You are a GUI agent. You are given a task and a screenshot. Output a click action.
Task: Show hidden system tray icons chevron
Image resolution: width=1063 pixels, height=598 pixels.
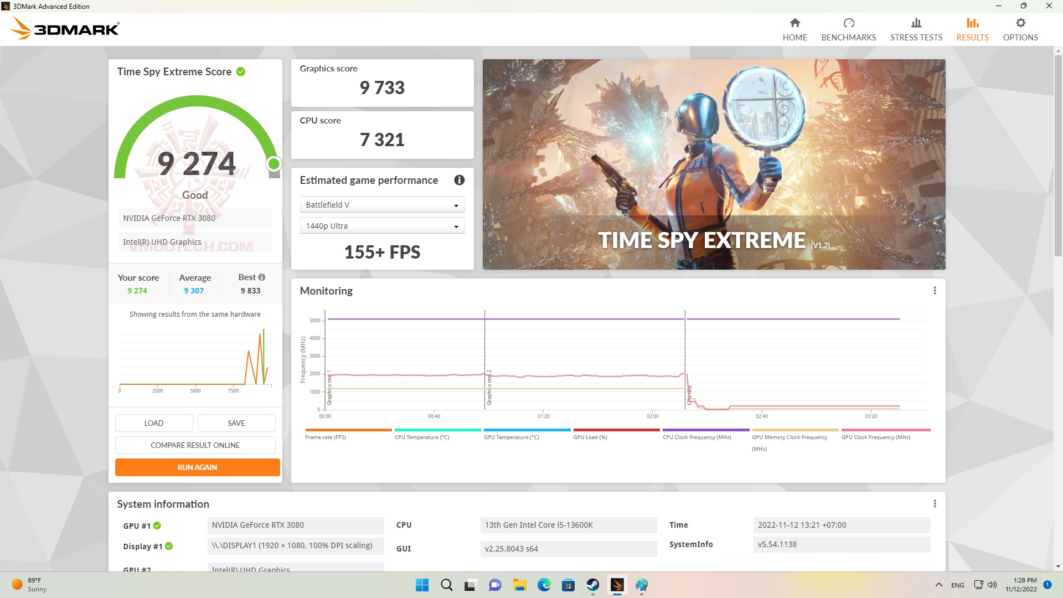938,585
